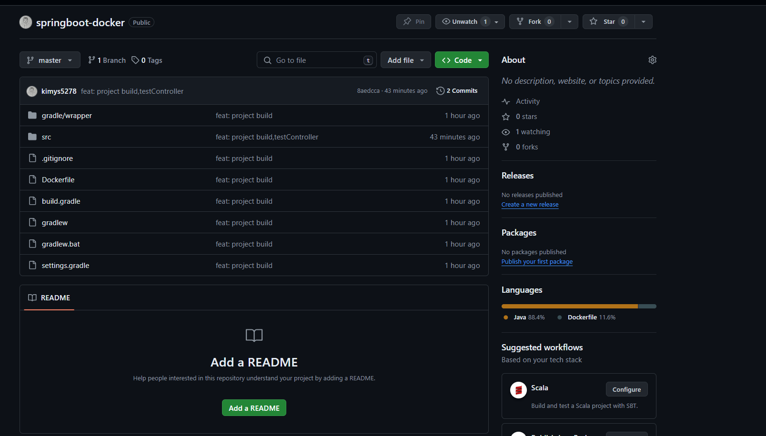This screenshot has height=436, width=766.
Task: Click the eye icon beside 1 watching
Action: 506,132
